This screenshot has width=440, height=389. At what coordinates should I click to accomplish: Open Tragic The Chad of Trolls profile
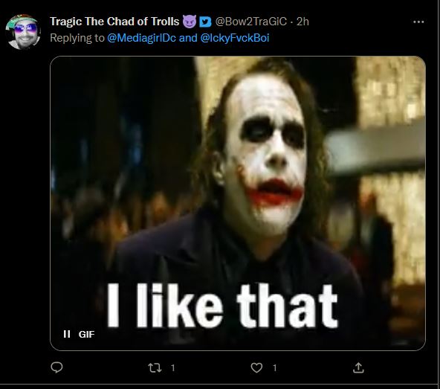coord(114,22)
